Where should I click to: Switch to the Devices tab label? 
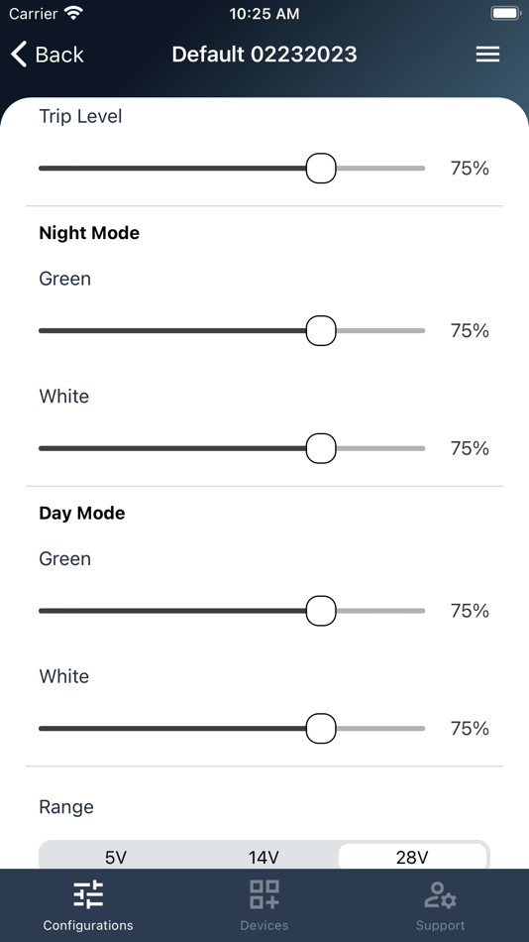pyautogui.click(x=264, y=925)
